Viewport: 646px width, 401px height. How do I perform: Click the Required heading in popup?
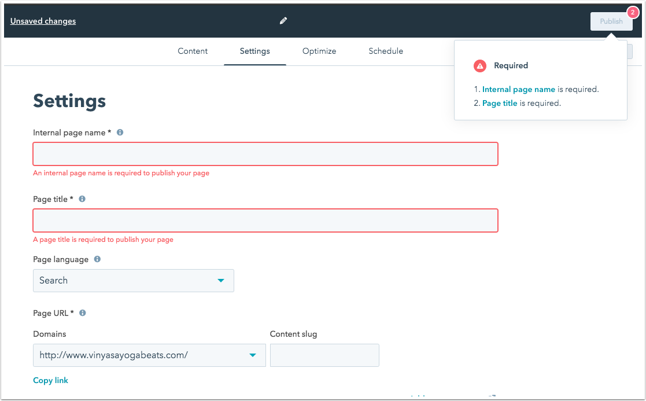coord(511,65)
